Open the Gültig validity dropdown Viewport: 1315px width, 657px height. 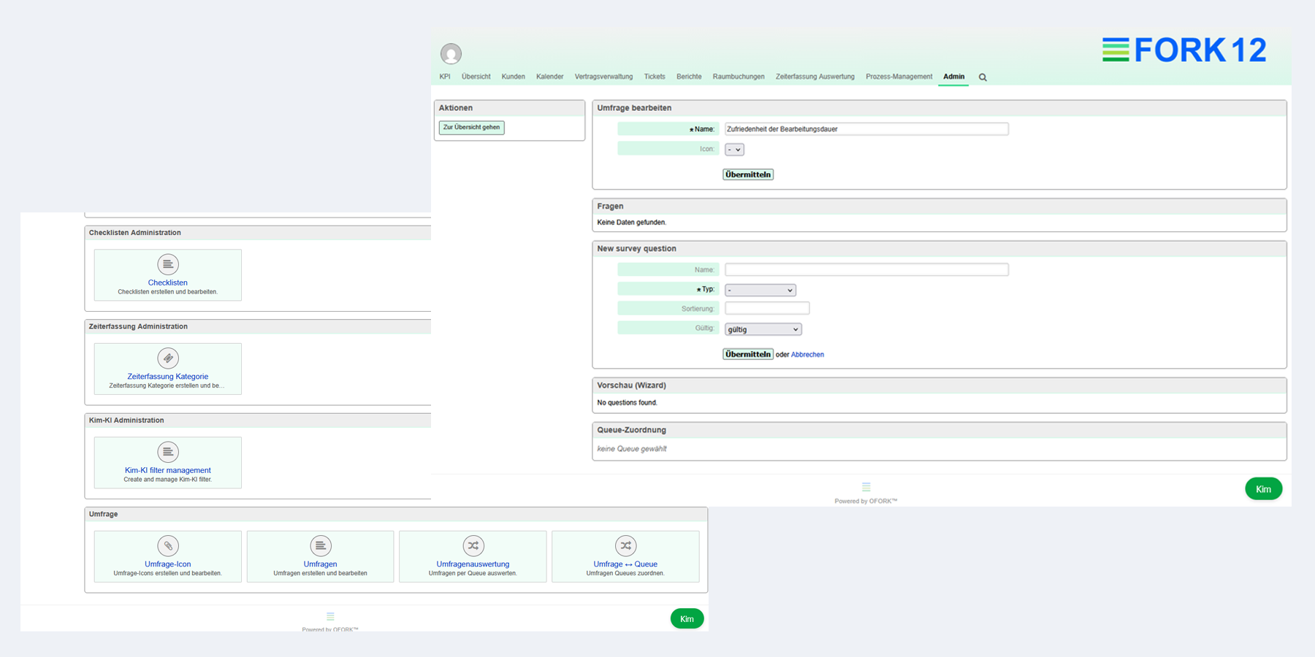(x=763, y=329)
